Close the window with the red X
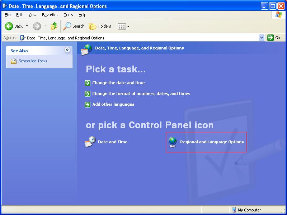 281,6
